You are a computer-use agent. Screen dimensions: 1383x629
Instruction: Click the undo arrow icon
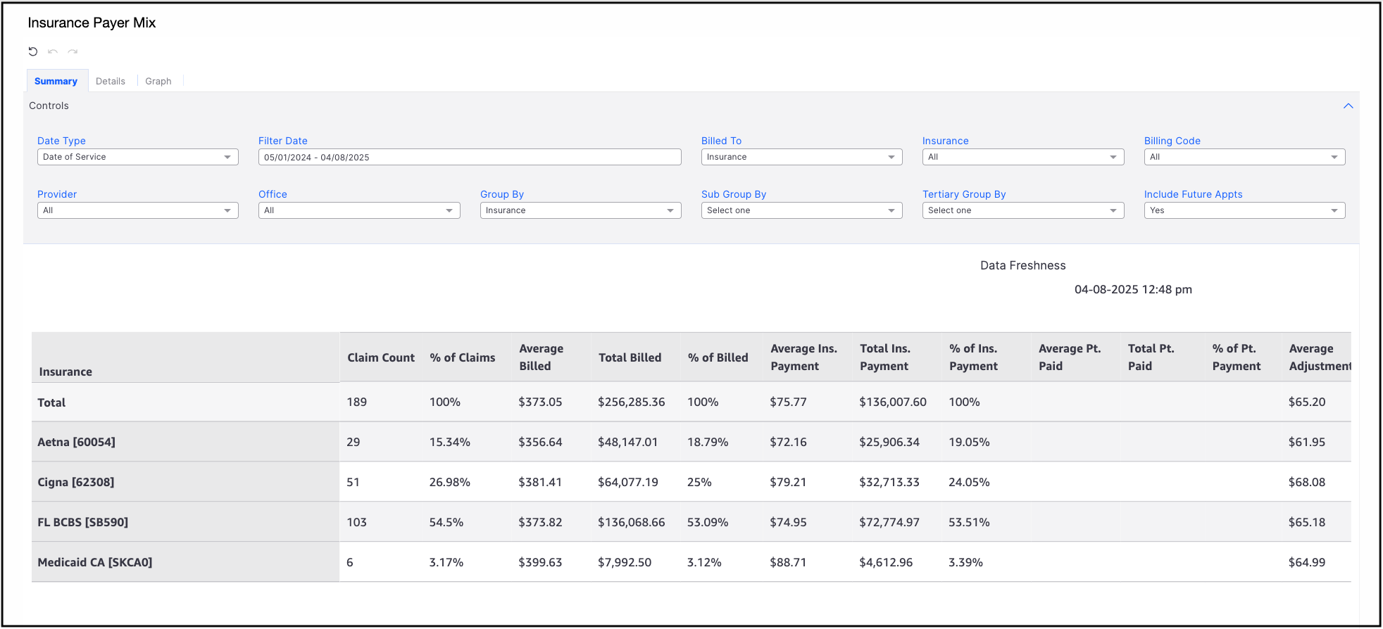[53, 51]
